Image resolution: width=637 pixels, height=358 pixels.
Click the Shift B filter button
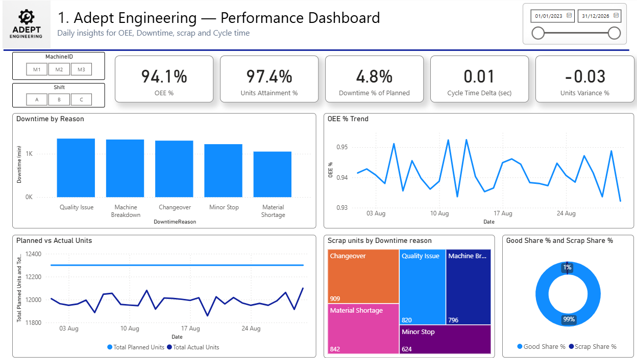[x=59, y=99]
